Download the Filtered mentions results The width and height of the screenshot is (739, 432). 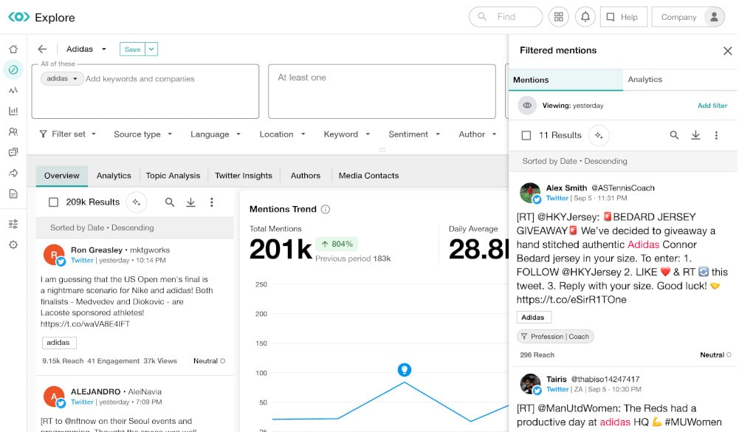click(x=695, y=135)
